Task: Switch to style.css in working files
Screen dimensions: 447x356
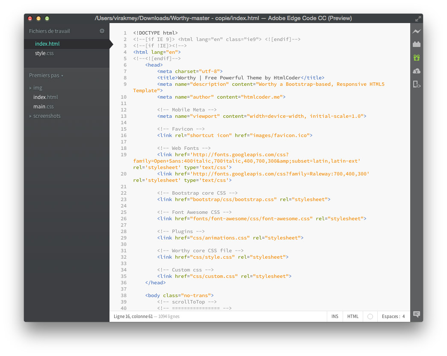Action: (x=44, y=53)
